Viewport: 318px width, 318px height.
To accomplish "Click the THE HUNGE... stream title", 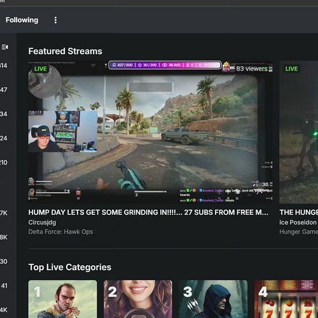I will [x=299, y=212].
